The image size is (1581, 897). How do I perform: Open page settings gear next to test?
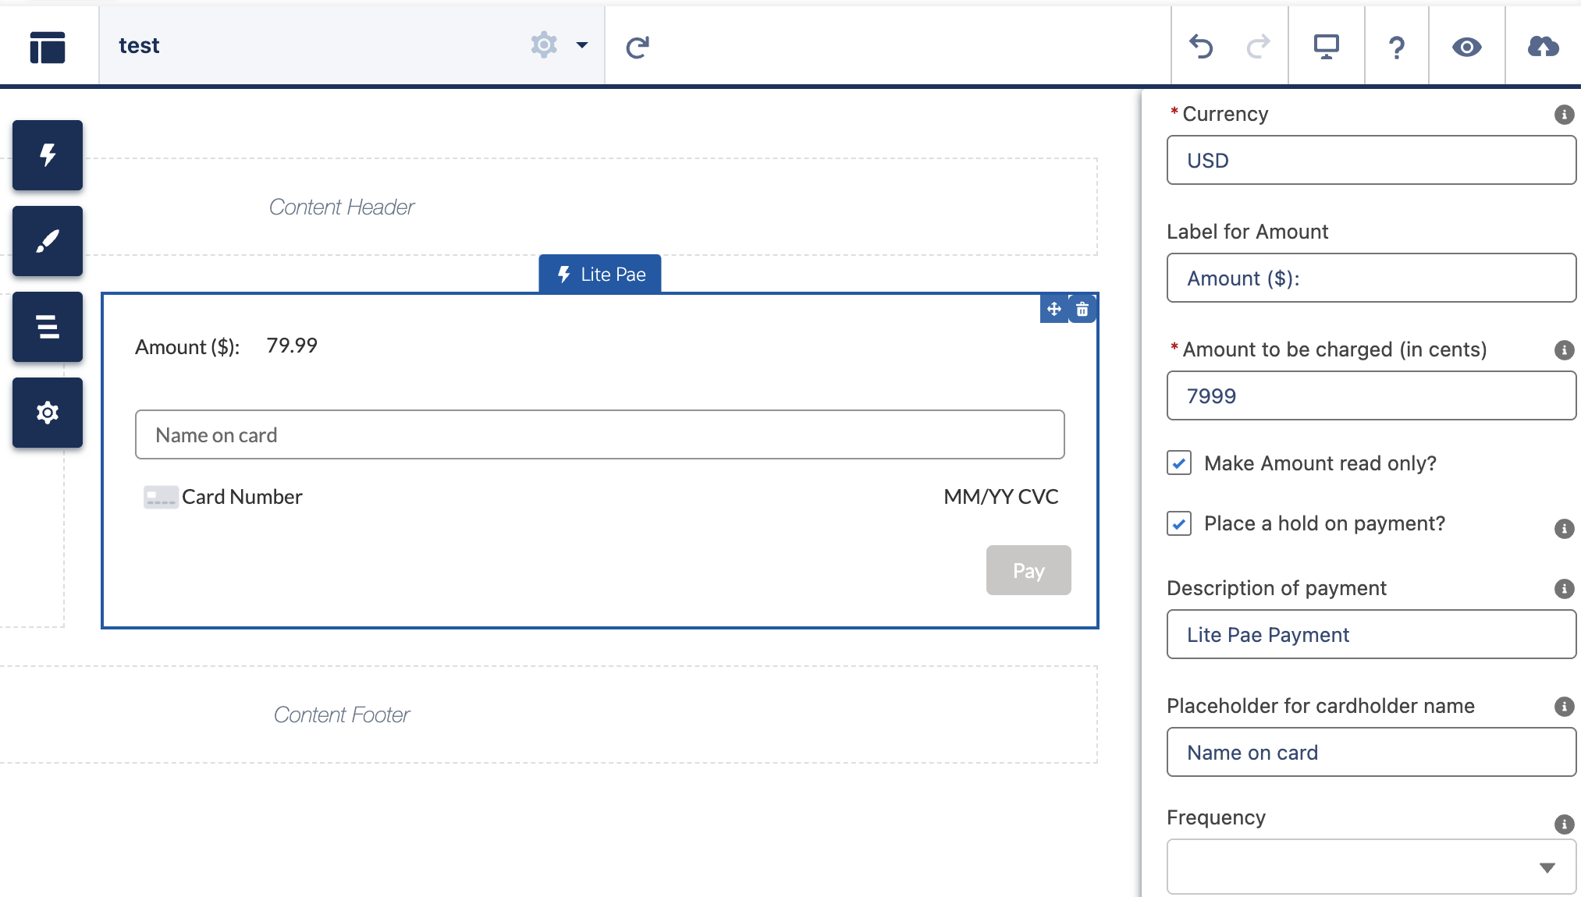pyautogui.click(x=544, y=45)
